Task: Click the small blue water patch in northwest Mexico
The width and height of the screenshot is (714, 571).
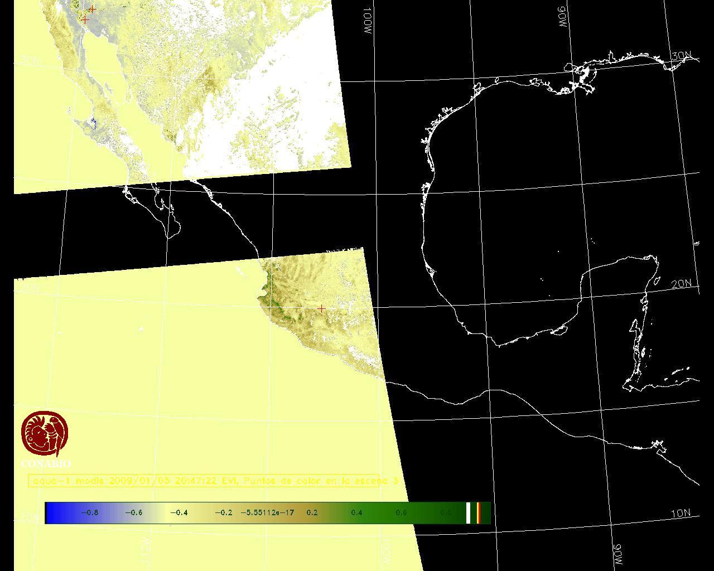Action: tap(93, 123)
